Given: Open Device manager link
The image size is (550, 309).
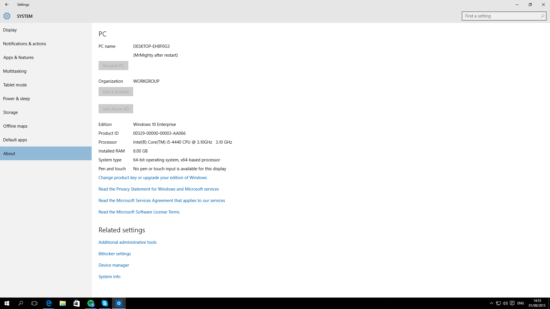Looking at the screenshot, I should [x=114, y=265].
